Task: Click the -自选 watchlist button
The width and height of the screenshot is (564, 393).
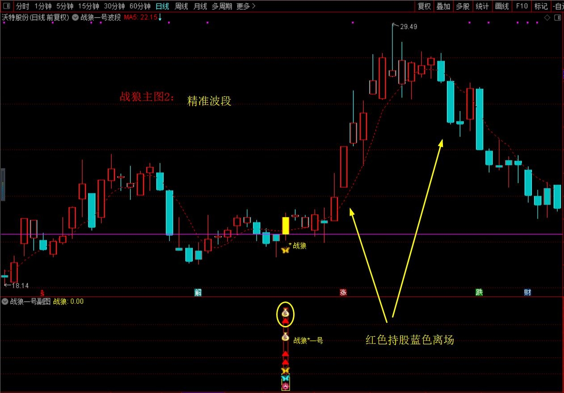Action: [x=558, y=6]
